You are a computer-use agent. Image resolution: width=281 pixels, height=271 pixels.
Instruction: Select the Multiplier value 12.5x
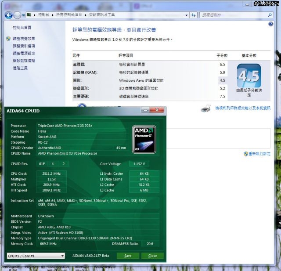[x=51, y=179]
